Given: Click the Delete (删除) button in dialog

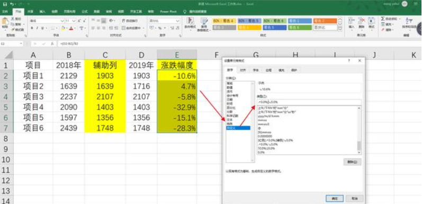Looking at the screenshot, I should (x=352, y=162).
